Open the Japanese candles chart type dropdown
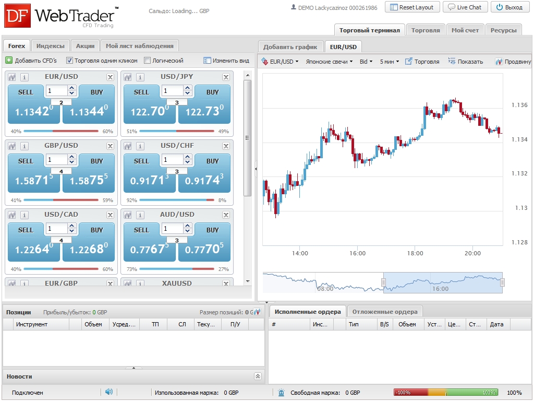Image resolution: width=534 pixels, height=401 pixels. (x=329, y=62)
